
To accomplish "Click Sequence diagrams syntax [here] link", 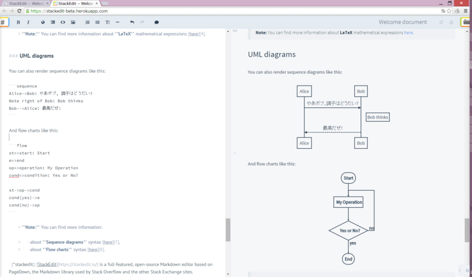I will click(108, 242).
